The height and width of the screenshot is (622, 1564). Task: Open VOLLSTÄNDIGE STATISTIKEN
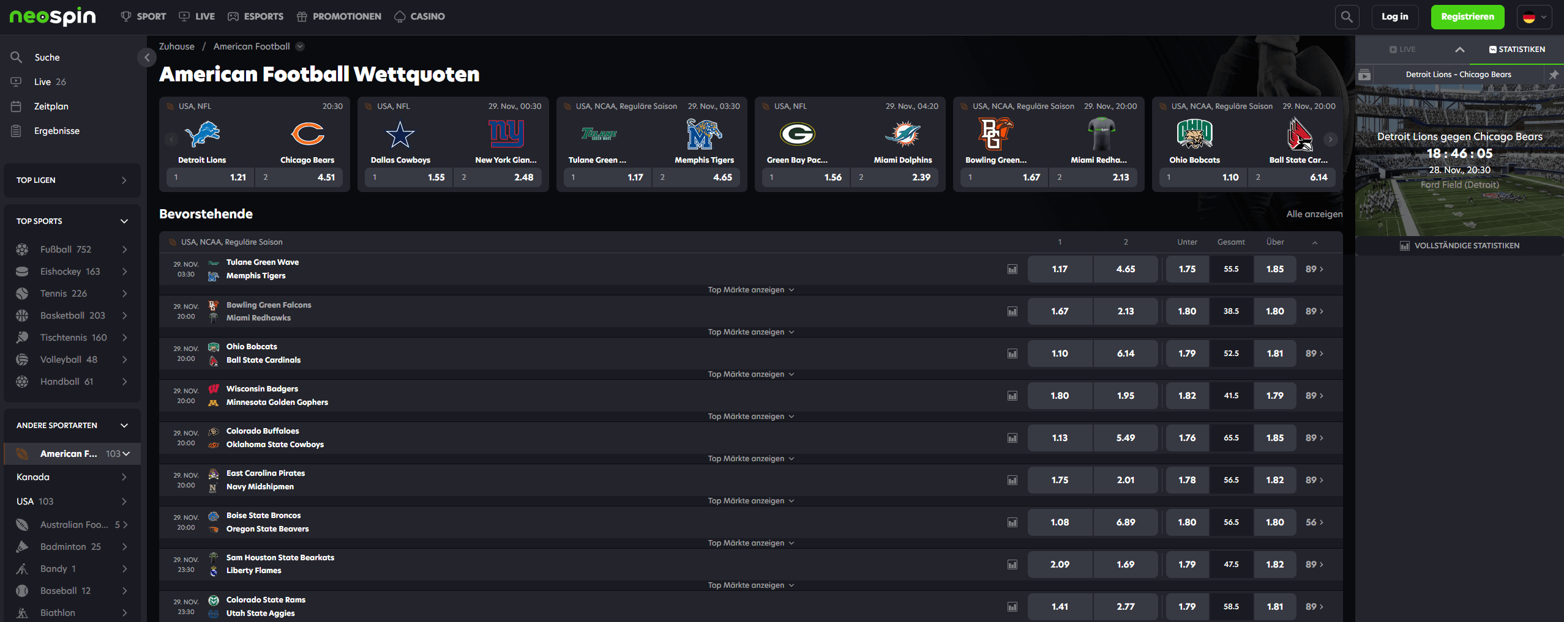point(1459,246)
